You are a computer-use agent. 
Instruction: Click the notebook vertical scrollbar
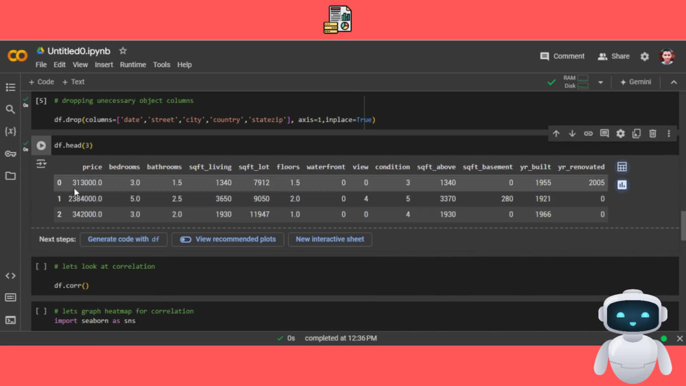point(683,226)
